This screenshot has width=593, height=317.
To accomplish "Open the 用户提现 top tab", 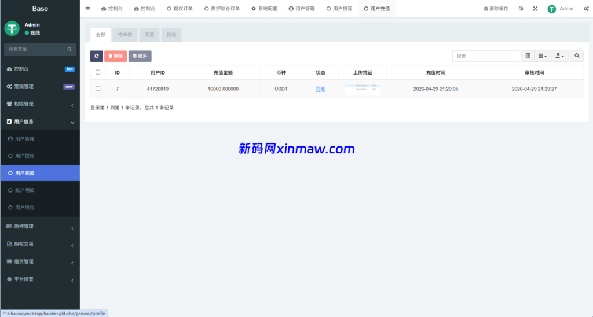I will pyautogui.click(x=339, y=9).
